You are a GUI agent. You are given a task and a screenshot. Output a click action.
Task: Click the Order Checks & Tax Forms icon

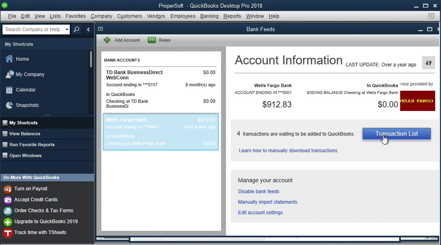[8, 211]
